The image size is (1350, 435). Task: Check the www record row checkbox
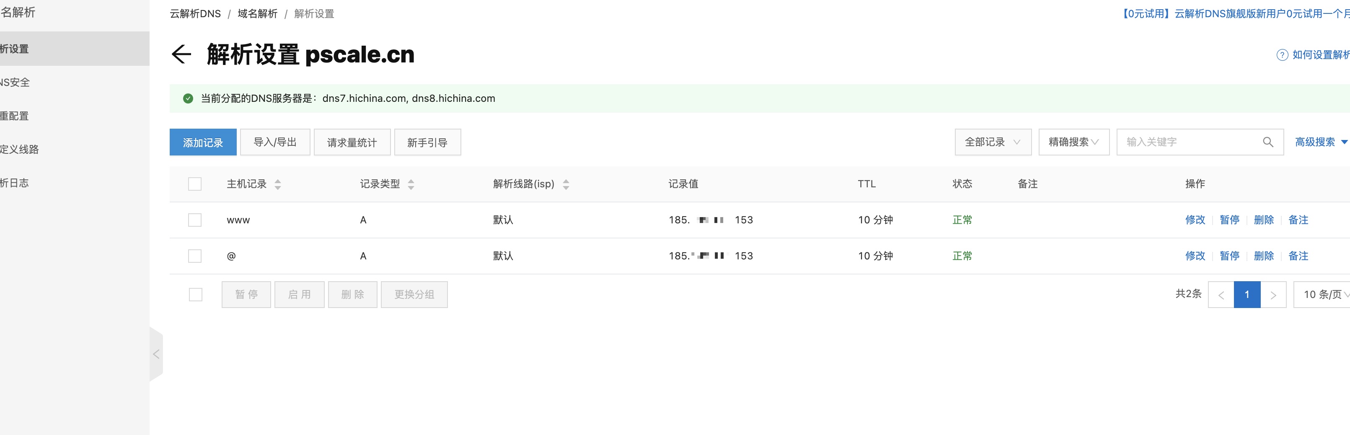pyautogui.click(x=195, y=220)
